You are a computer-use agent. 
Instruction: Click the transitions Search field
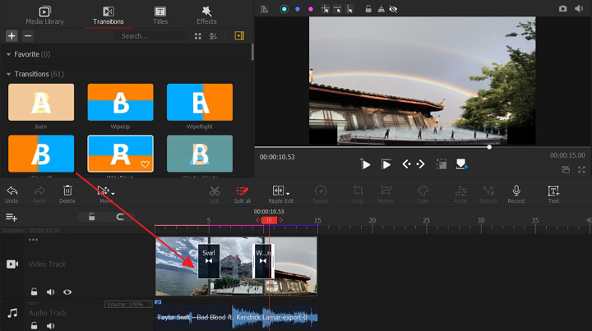coord(152,36)
